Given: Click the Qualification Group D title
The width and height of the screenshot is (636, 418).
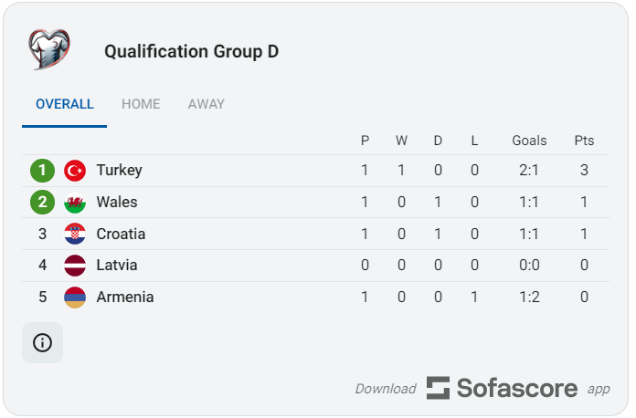Looking at the screenshot, I should coord(192,51).
